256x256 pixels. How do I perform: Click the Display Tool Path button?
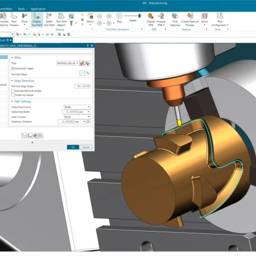pyautogui.click(x=37, y=20)
